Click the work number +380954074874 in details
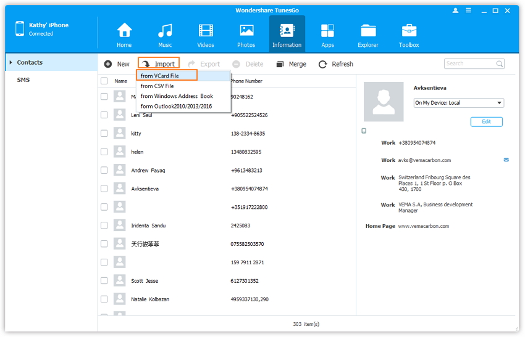 (417, 143)
